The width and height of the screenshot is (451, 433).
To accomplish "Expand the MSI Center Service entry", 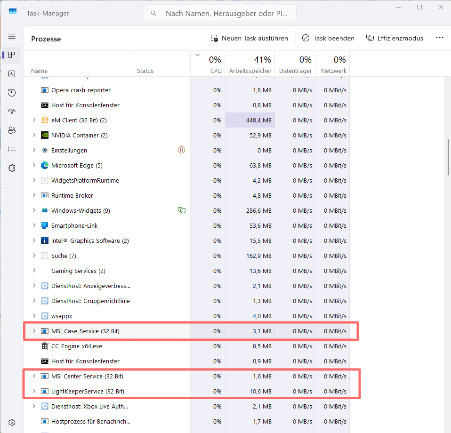I will pyautogui.click(x=34, y=376).
